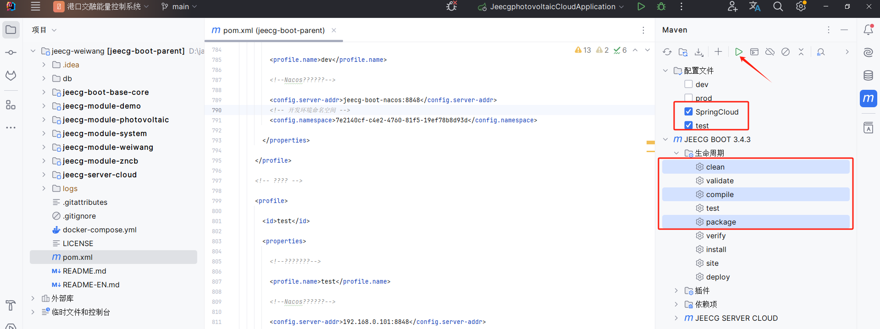Image resolution: width=880 pixels, height=329 pixels.
Task: Open editor tab options menu
Action: point(643,30)
